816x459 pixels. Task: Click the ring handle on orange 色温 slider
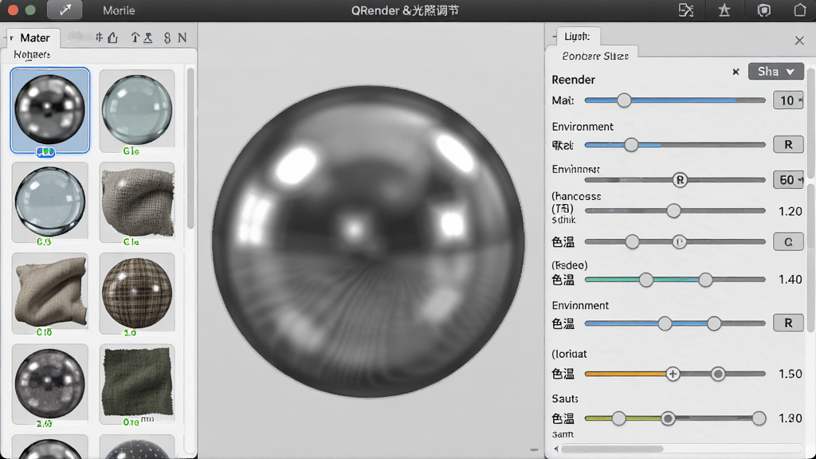pyautogui.click(x=718, y=374)
